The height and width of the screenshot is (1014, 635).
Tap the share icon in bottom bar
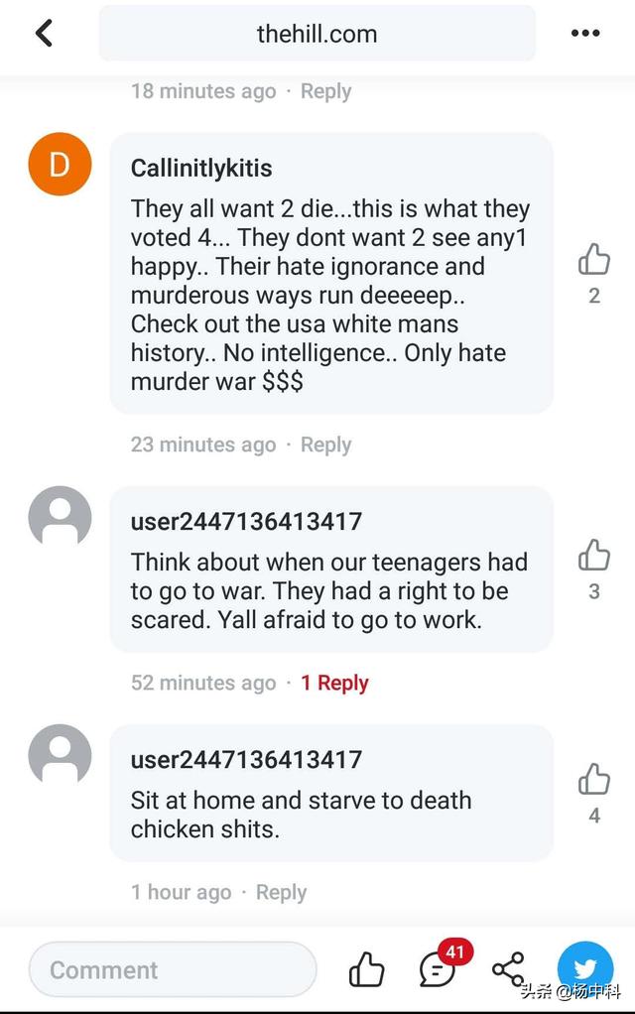click(508, 968)
